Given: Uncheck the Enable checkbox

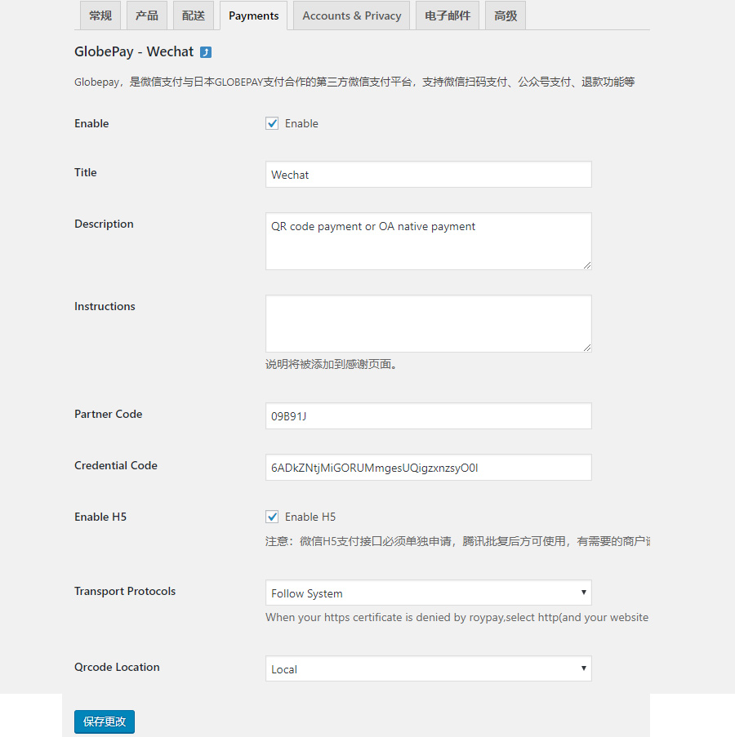Looking at the screenshot, I should (272, 123).
